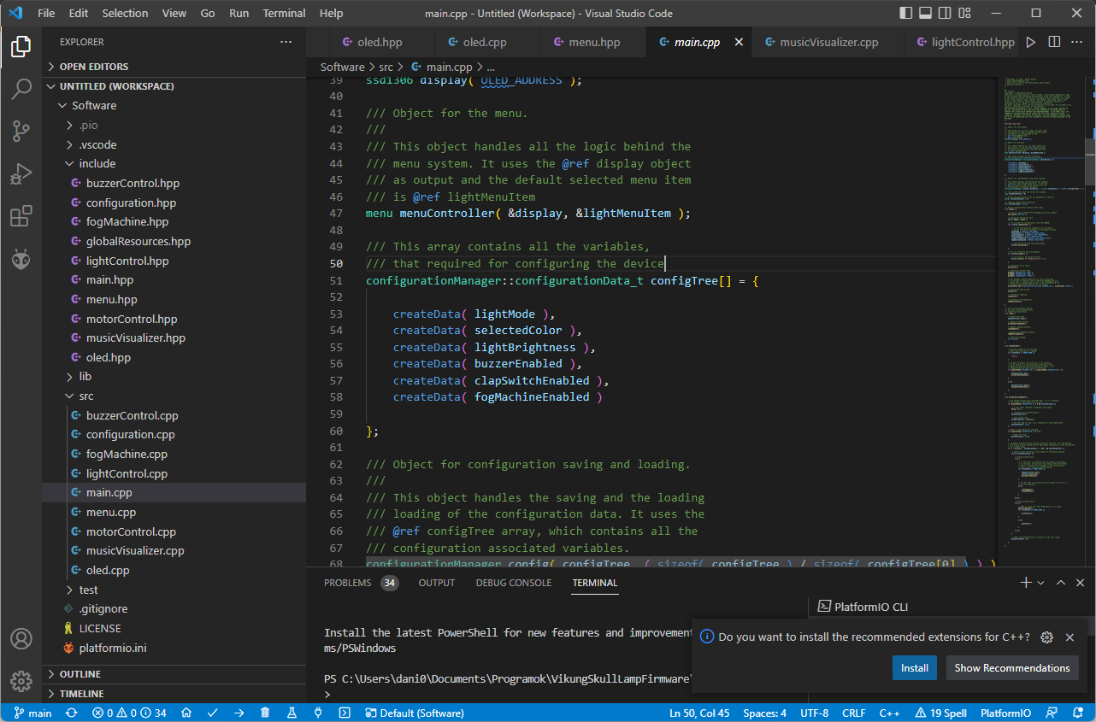
Task: Click the Run play button in editor toolbar
Action: (1030, 42)
